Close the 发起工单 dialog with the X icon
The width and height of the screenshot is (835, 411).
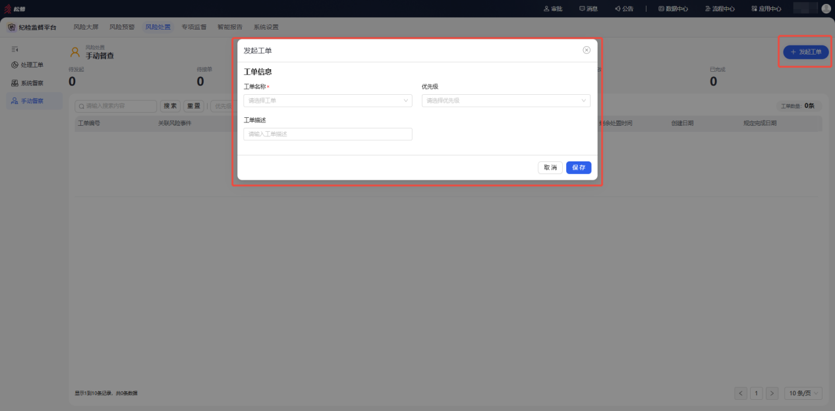click(x=587, y=50)
